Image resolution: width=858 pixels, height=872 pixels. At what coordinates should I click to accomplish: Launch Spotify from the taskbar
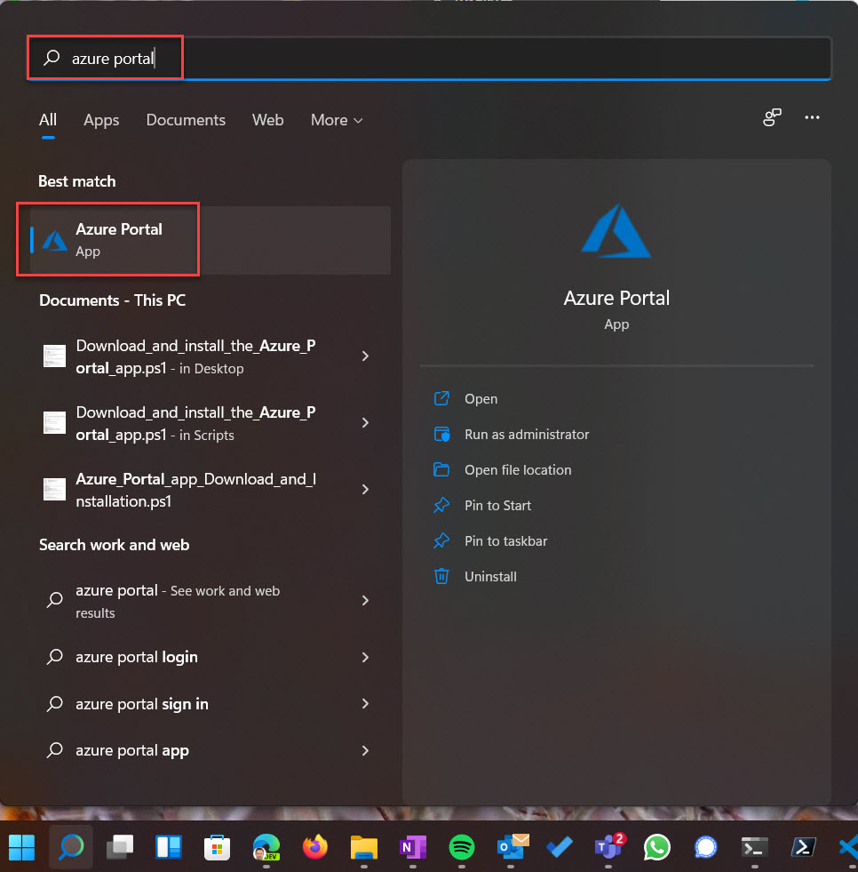click(461, 848)
